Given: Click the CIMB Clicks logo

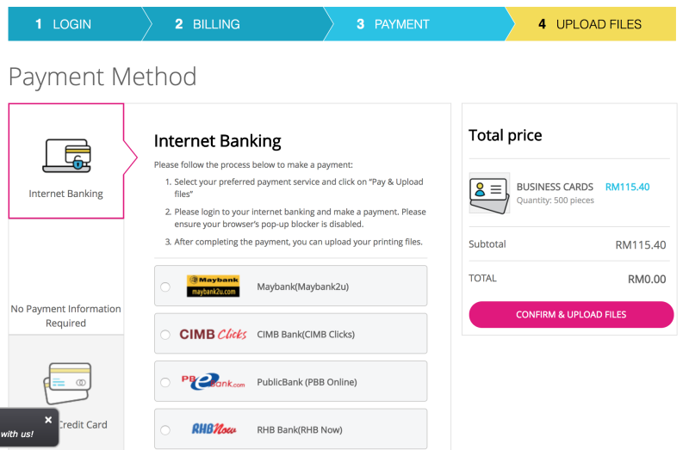Looking at the screenshot, I should (x=213, y=334).
